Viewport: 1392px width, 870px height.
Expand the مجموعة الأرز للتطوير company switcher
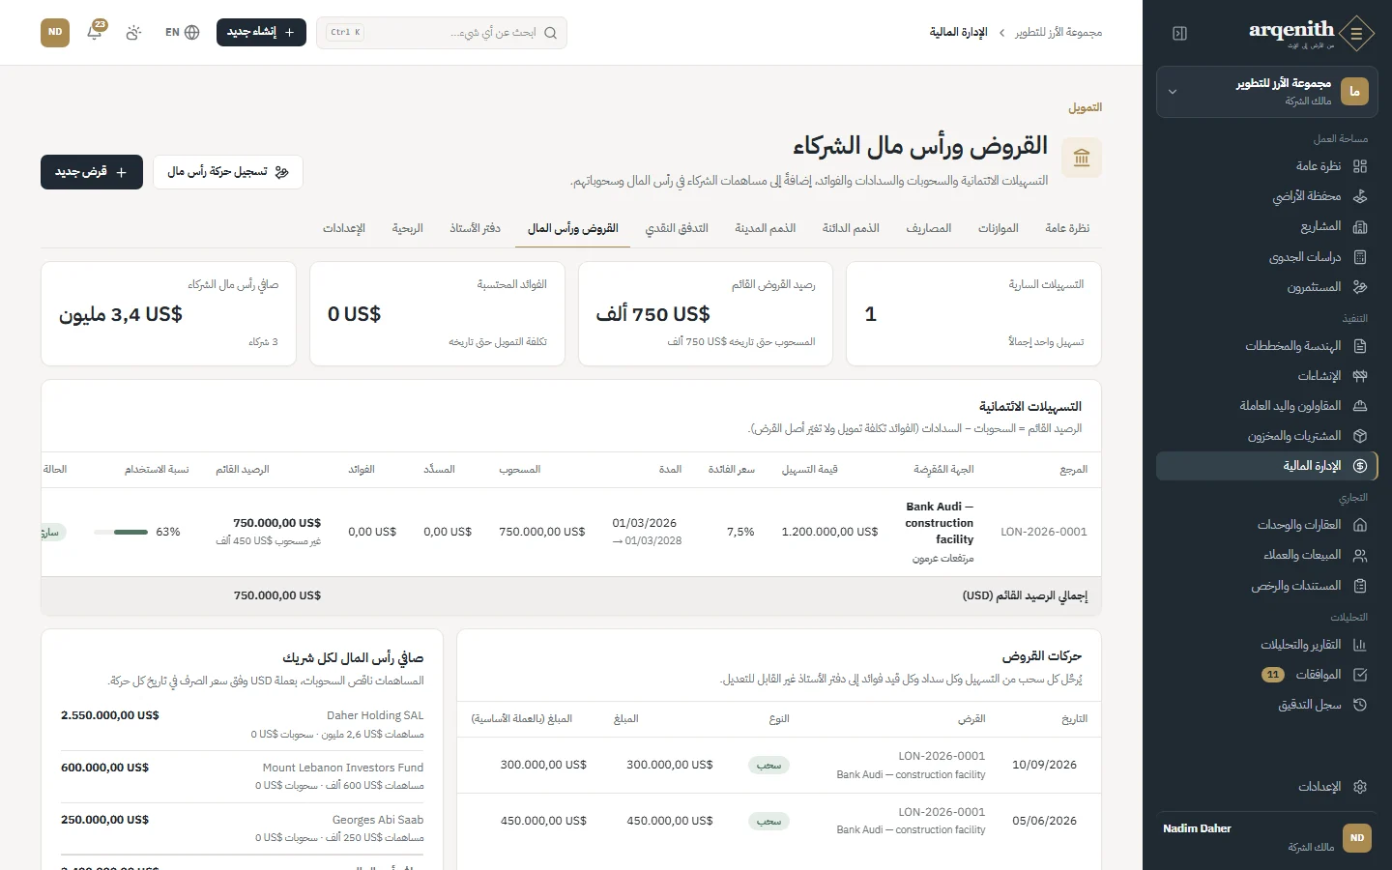(x=1267, y=92)
